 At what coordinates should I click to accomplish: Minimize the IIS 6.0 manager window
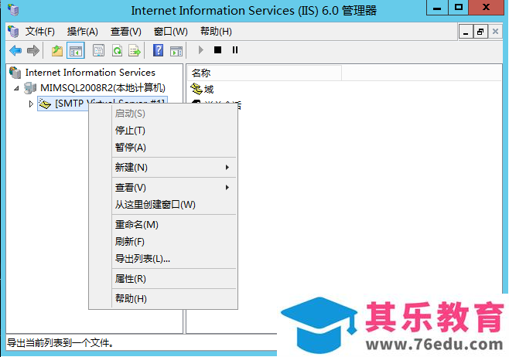[x=437, y=8]
